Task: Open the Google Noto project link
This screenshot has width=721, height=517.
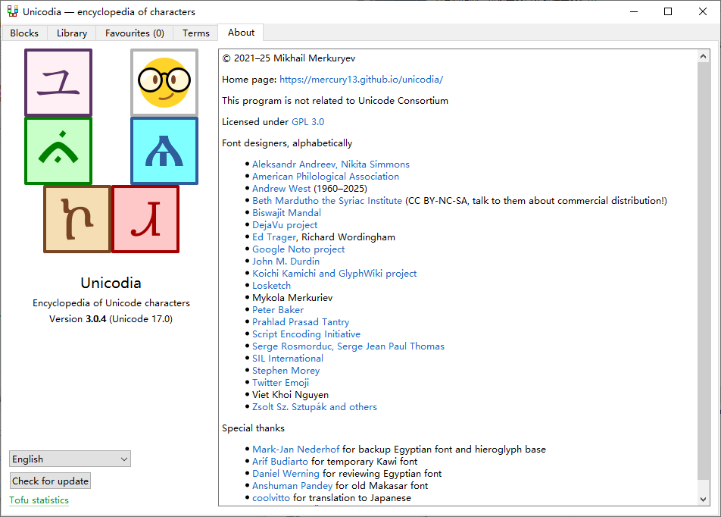Action: (x=298, y=249)
